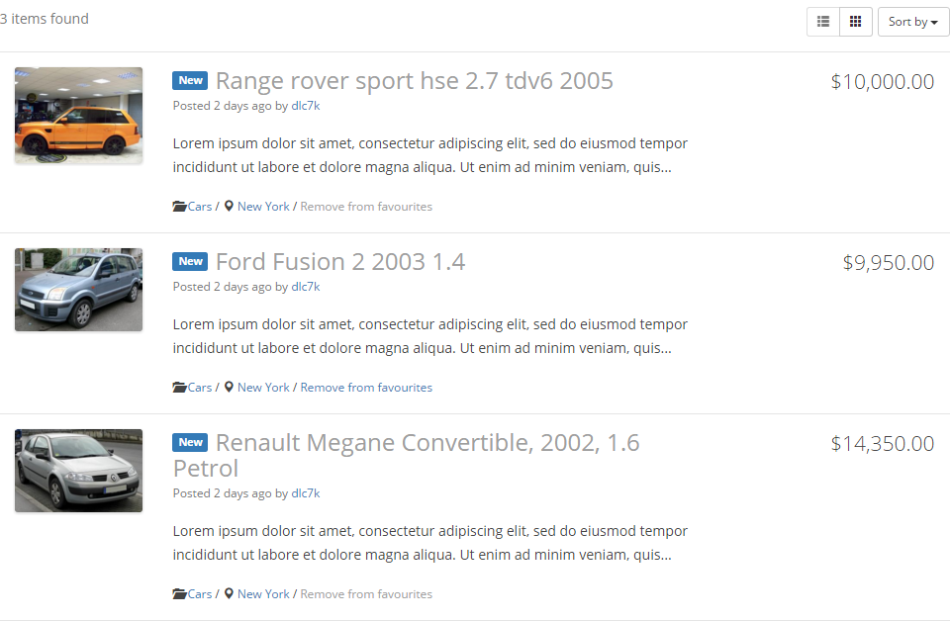The width and height of the screenshot is (950, 621).
Task: Click the location pin icon beside New York on Ford listing
Action: coord(229,387)
